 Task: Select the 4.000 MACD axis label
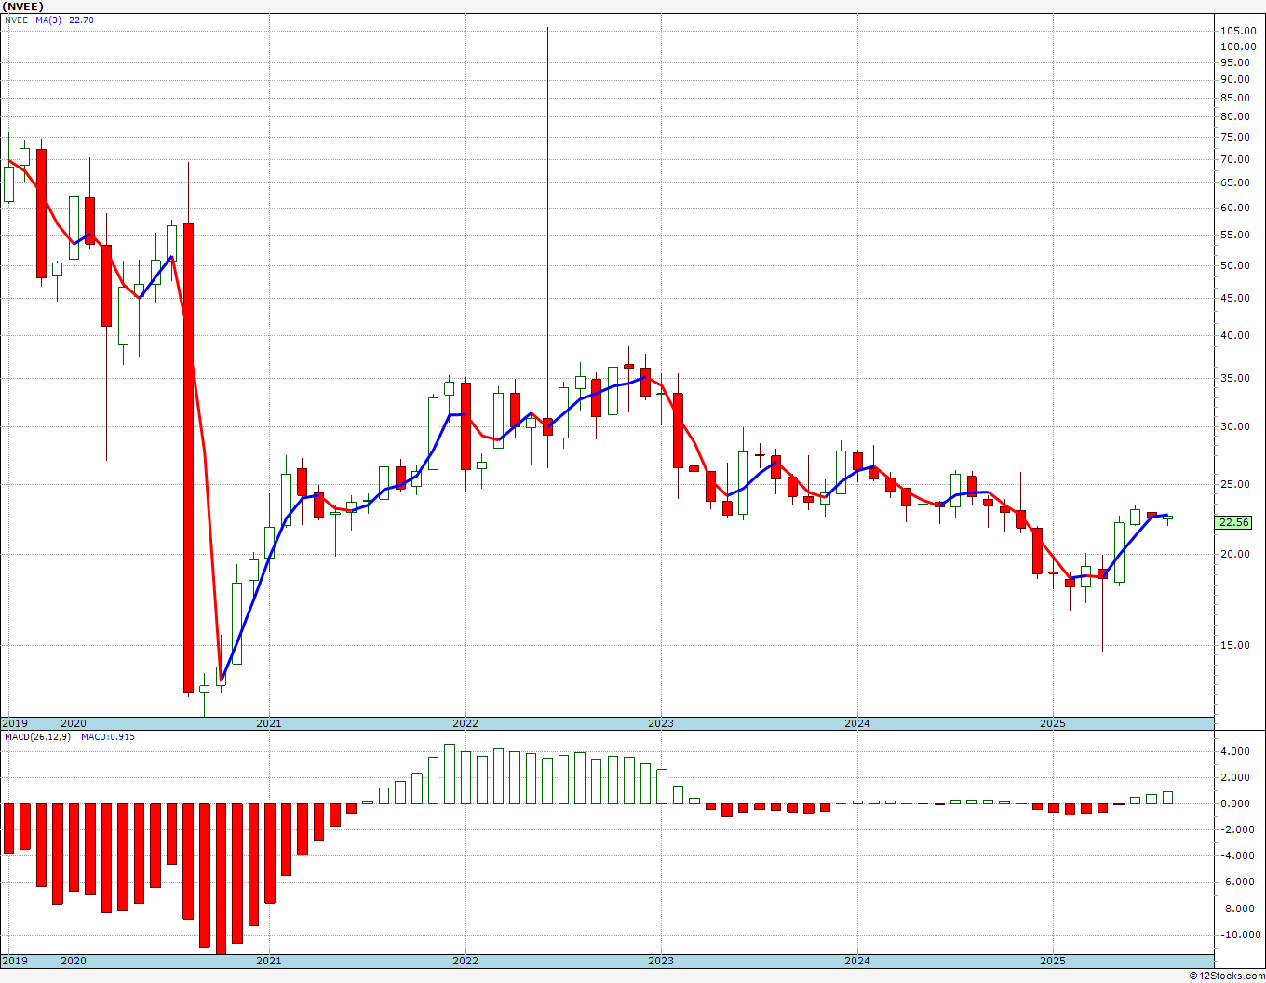1235,752
